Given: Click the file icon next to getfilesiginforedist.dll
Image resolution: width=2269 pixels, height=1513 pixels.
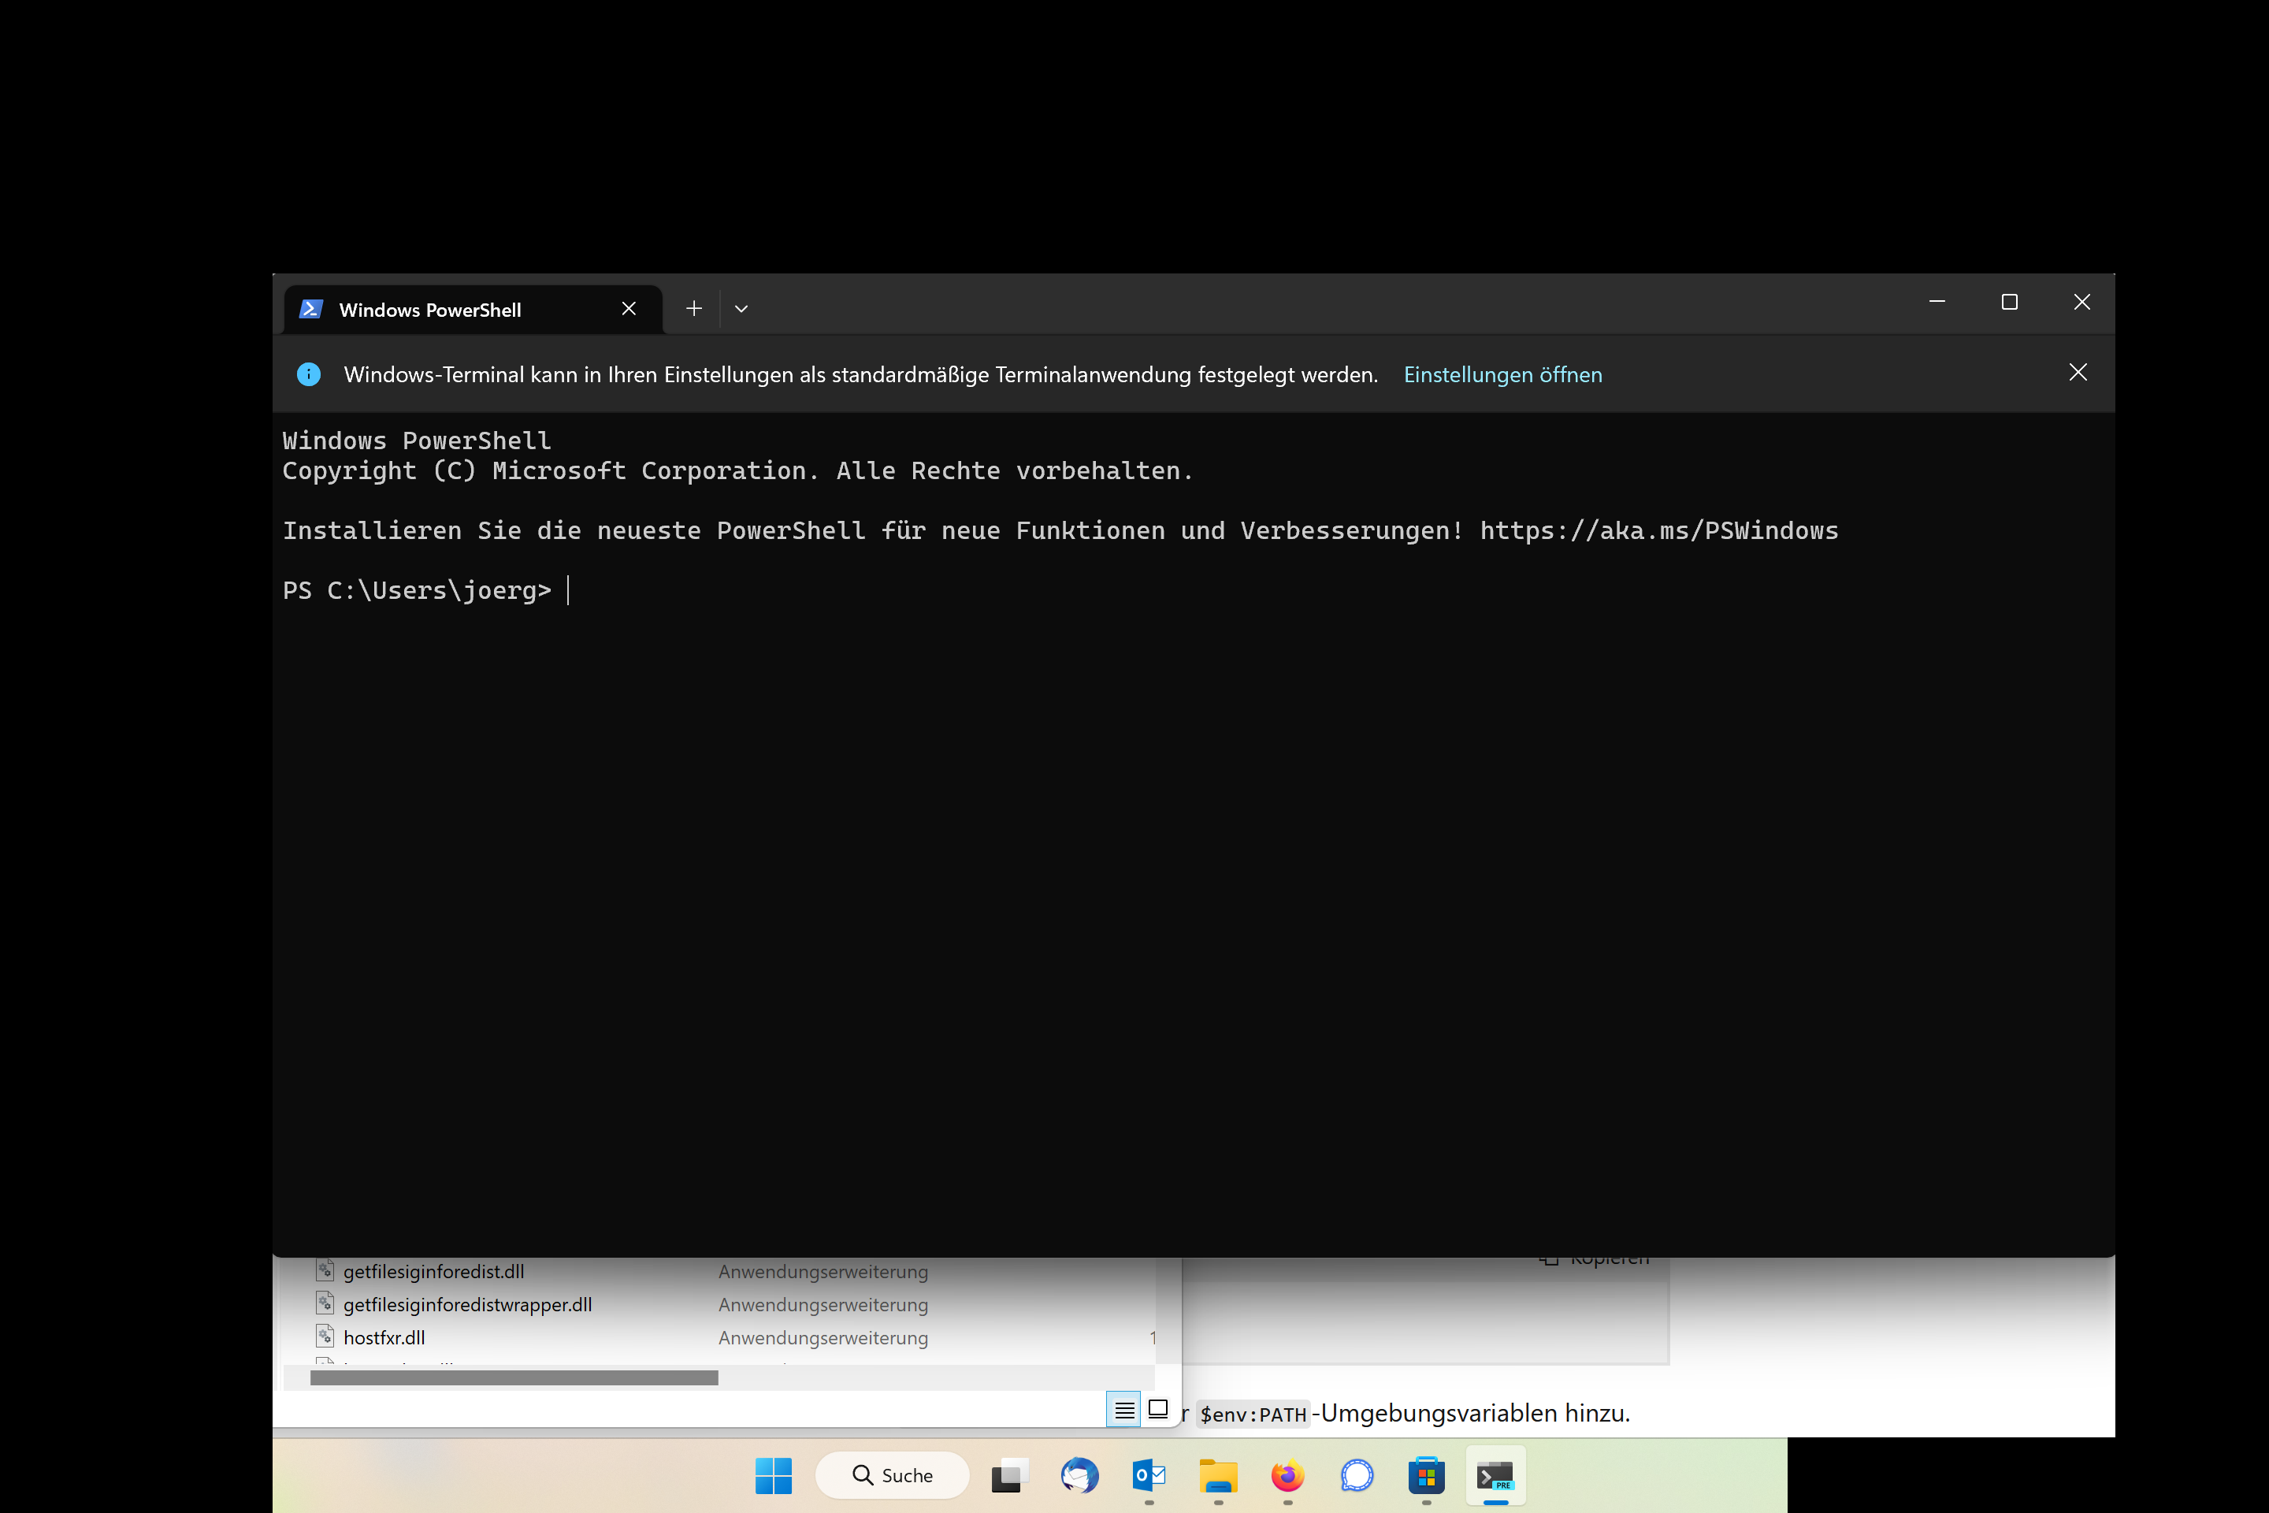Looking at the screenshot, I should tap(325, 1271).
